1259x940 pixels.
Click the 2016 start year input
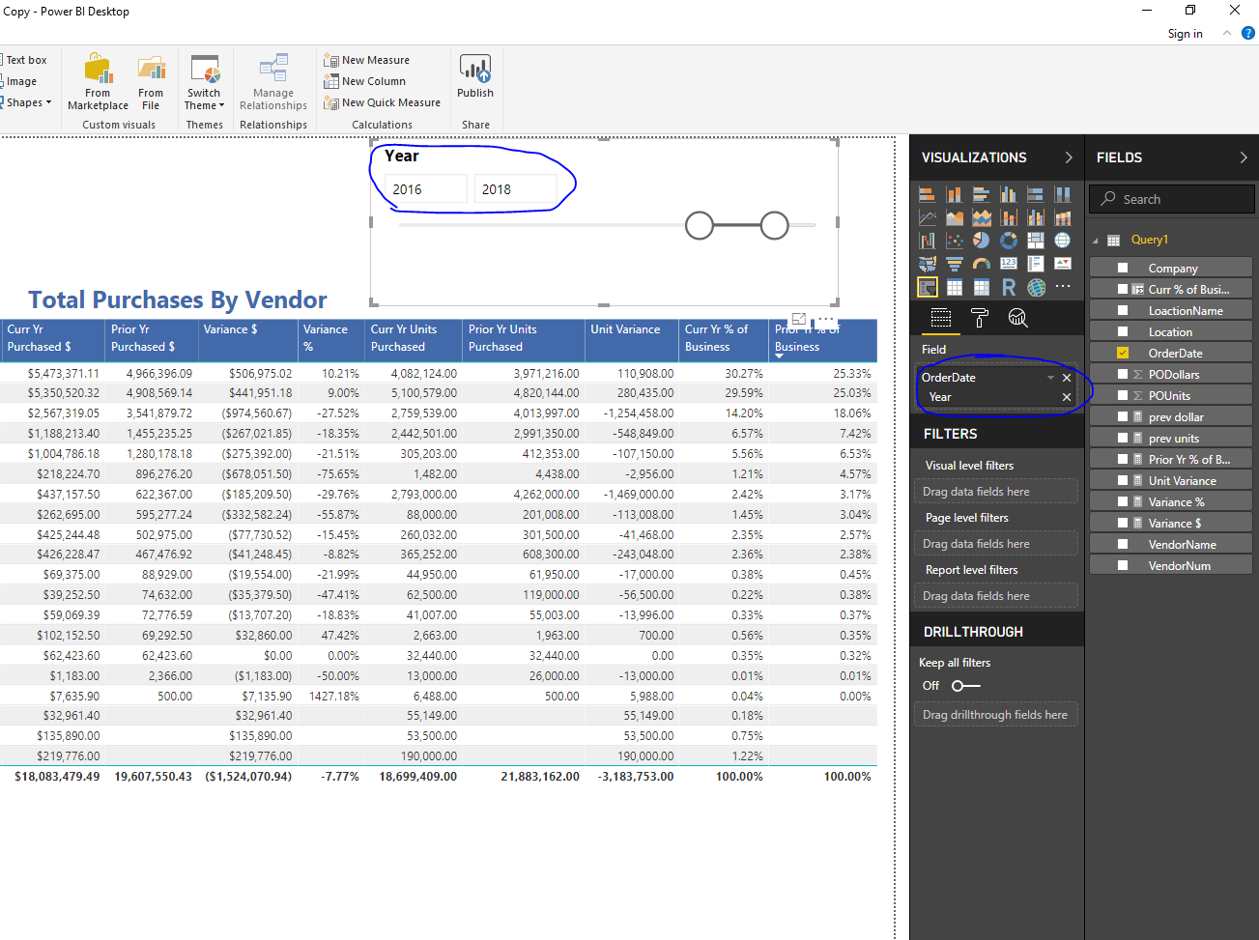pos(426,189)
